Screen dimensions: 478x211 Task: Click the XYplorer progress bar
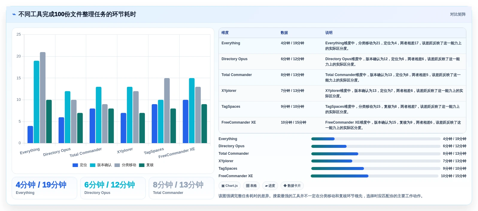pyautogui.click(x=376, y=161)
